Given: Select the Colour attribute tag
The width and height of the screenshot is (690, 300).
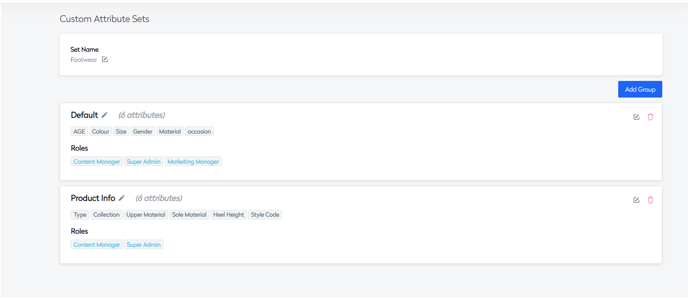Looking at the screenshot, I should (x=100, y=131).
